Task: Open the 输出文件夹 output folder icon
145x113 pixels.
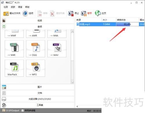Action: coord(6,13)
